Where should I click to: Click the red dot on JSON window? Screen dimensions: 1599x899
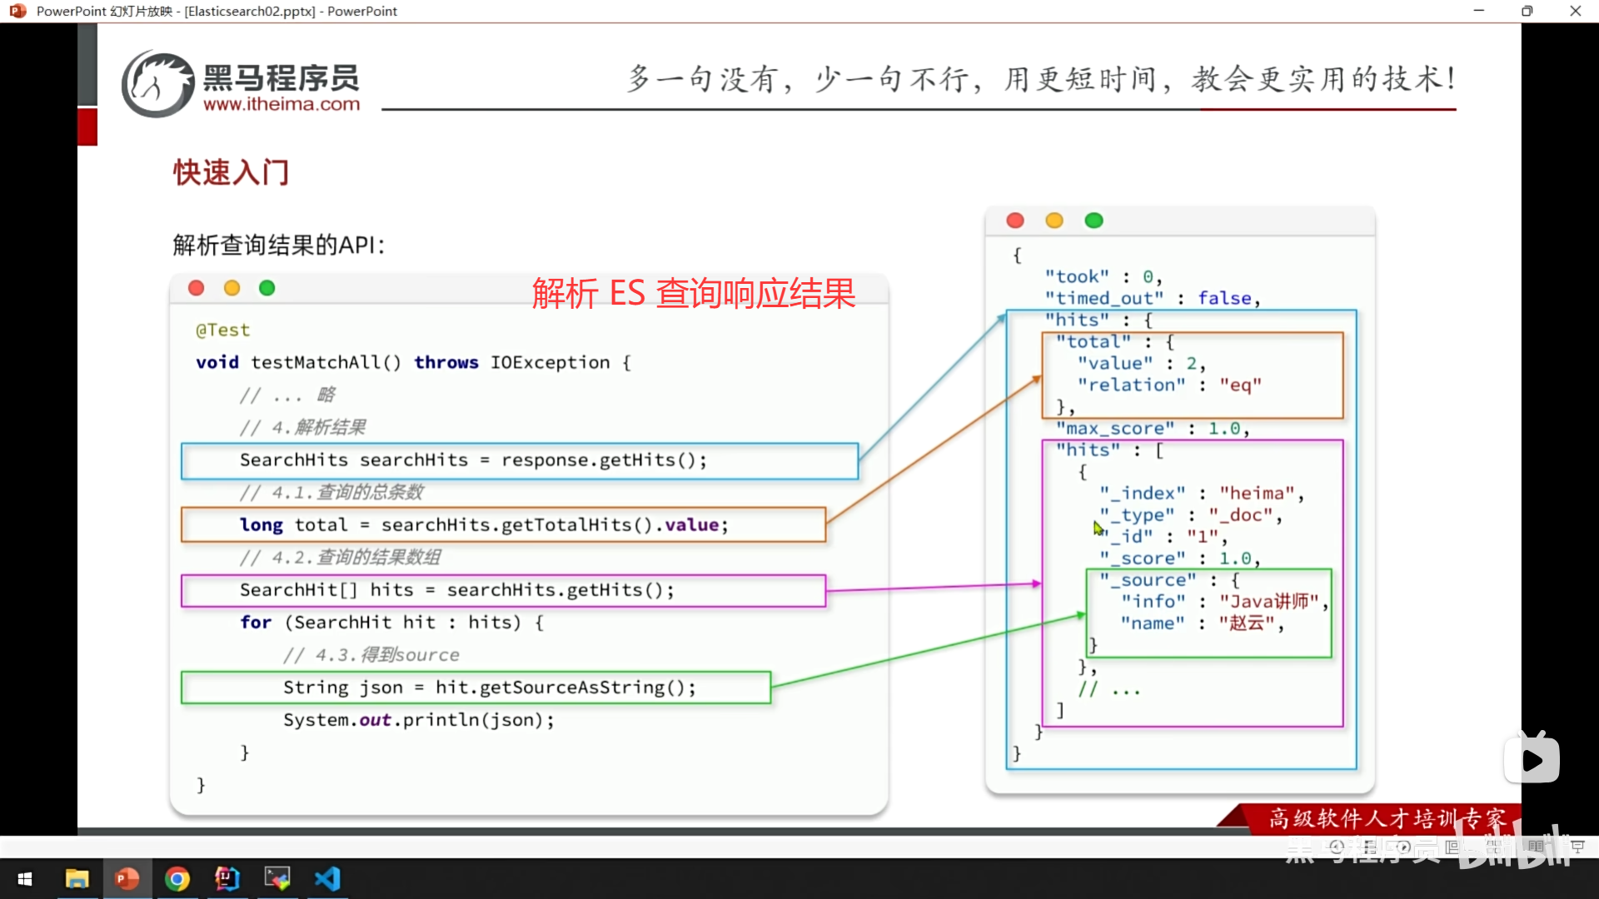(1014, 221)
